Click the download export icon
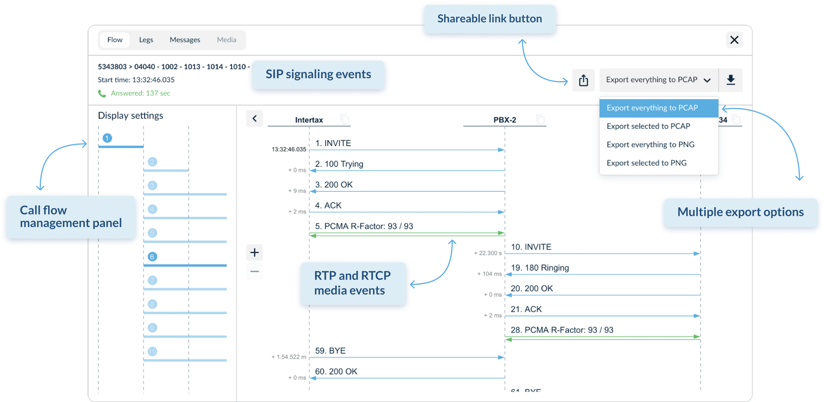 [x=731, y=80]
